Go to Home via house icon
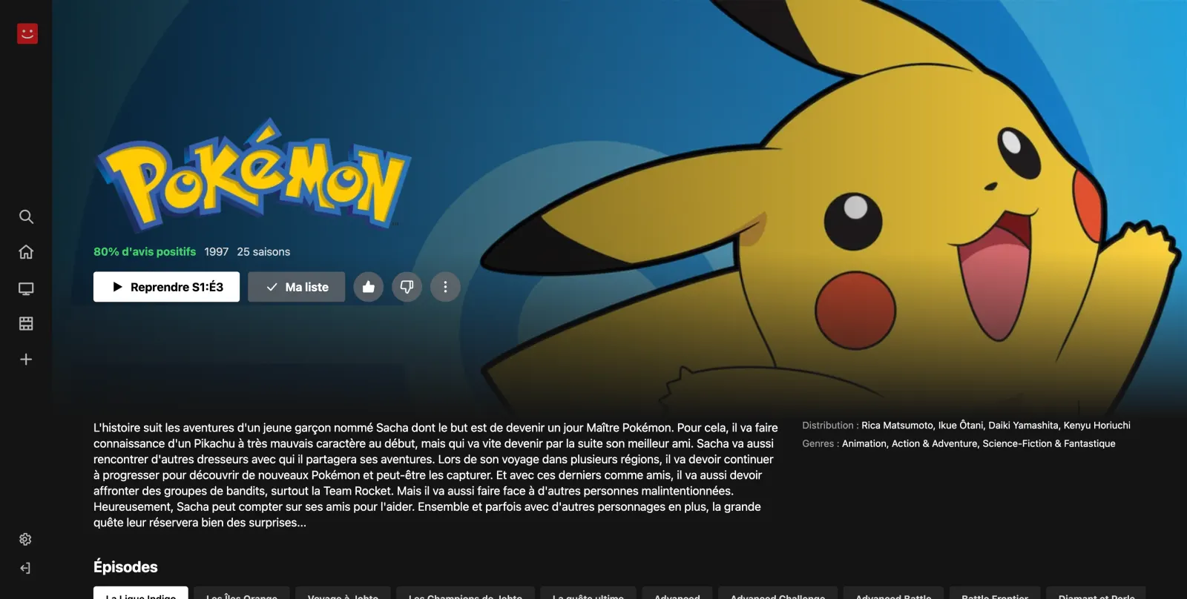1187x599 pixels. pos(26,252)
